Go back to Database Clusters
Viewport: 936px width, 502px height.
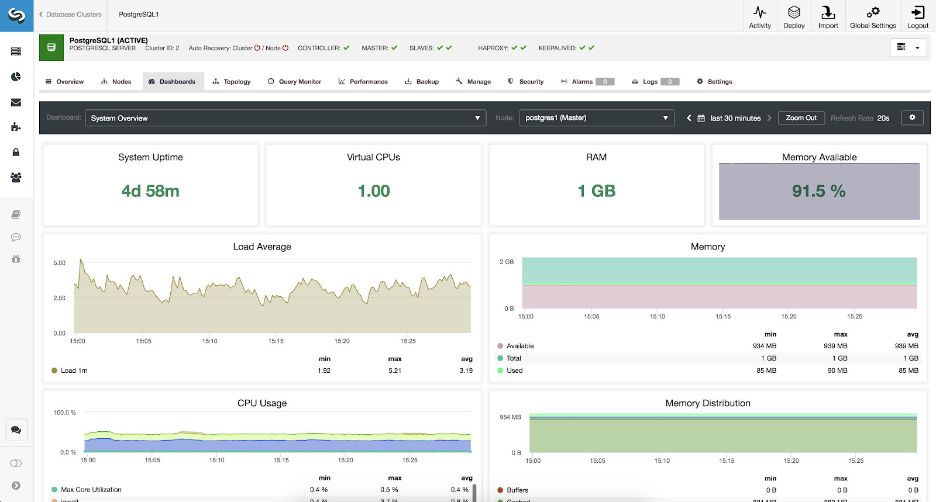70,15
